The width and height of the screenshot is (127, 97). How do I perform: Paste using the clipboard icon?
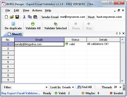pos(35,17)
